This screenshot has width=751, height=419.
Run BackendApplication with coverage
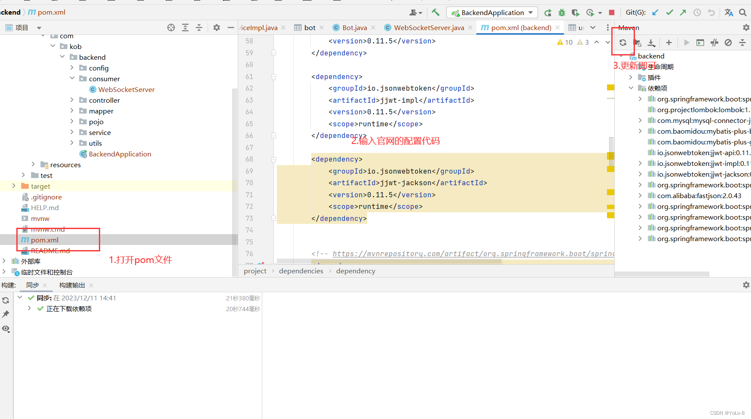point(576,12)
